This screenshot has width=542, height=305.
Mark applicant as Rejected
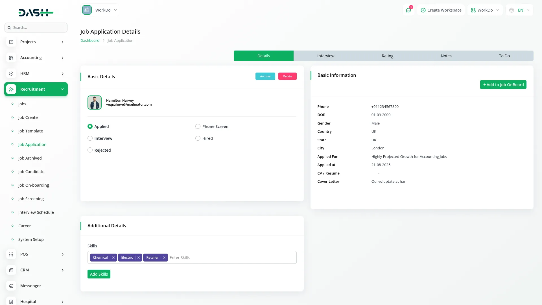click(90, 150)
